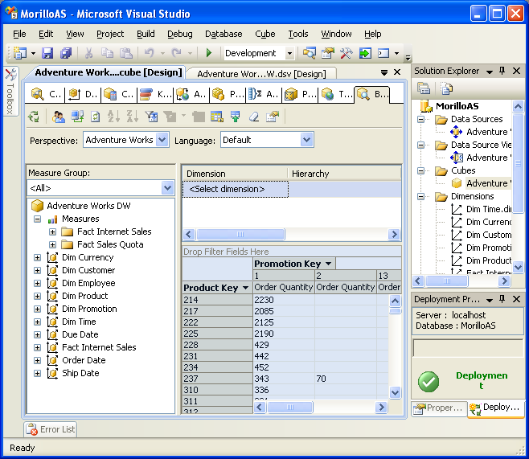Open the Toolbox side panel
This screenshot has height=459, width=529.
10,92
